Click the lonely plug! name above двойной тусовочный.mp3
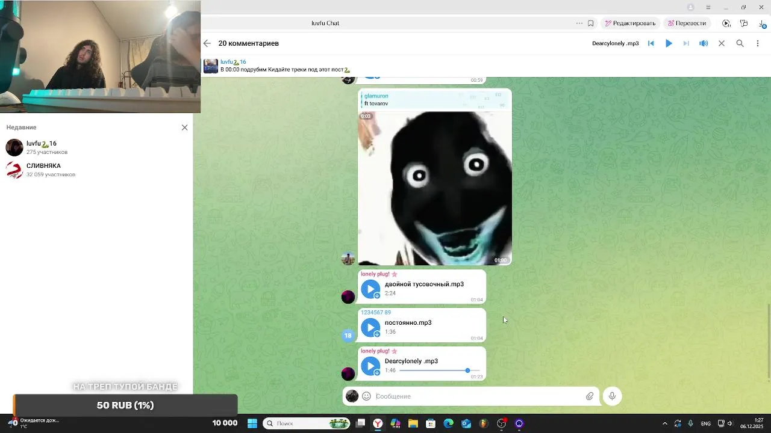771x433 pixels. [x=379, y=274]
